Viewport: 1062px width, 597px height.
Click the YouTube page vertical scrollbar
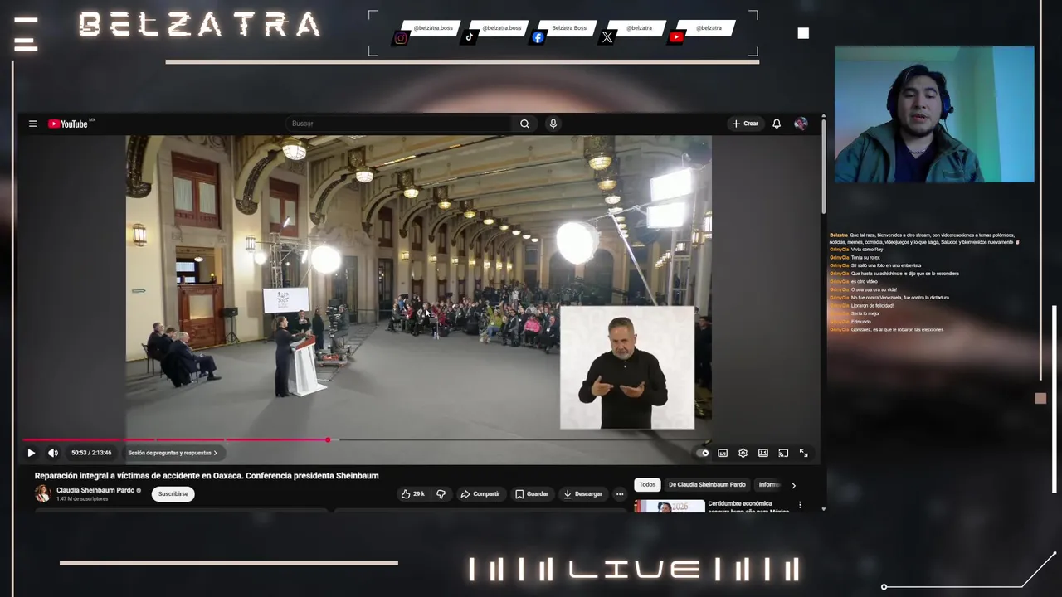pyautogui.click(x=823, y=166)
